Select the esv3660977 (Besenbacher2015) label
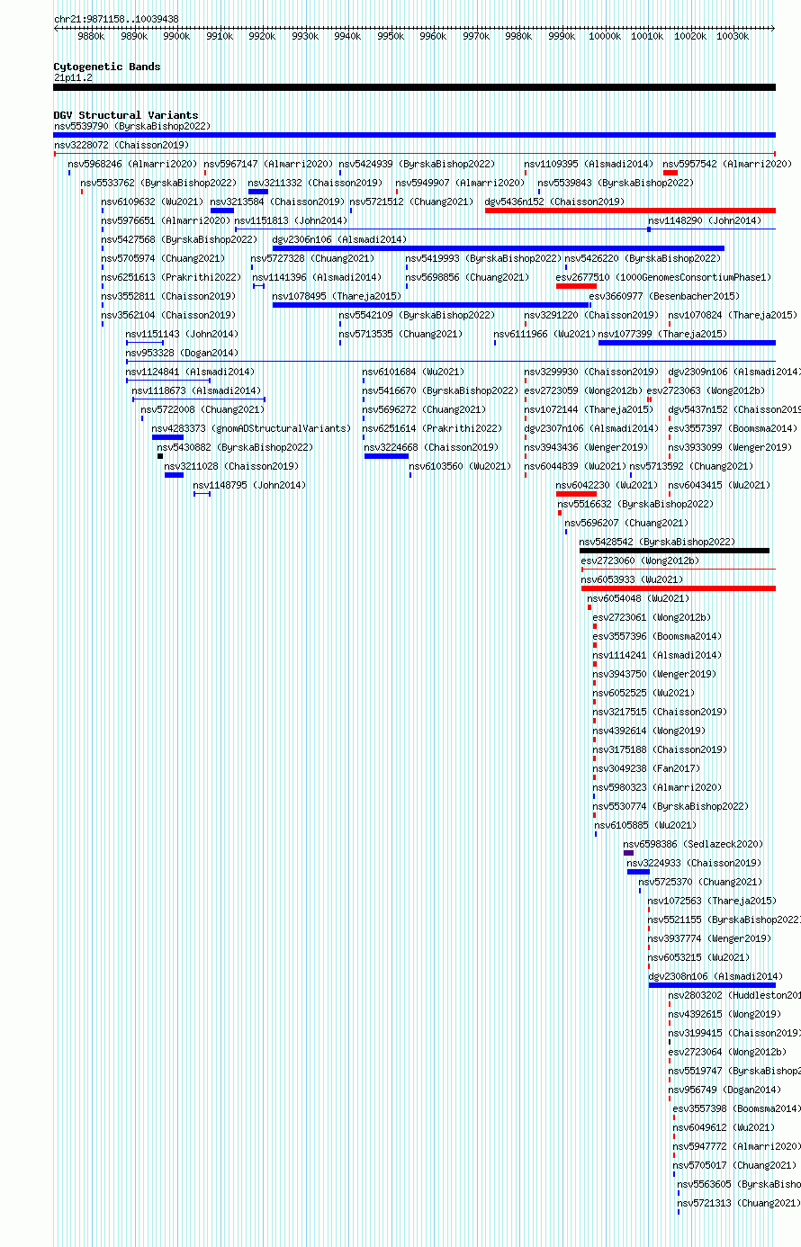 point(664,296)
